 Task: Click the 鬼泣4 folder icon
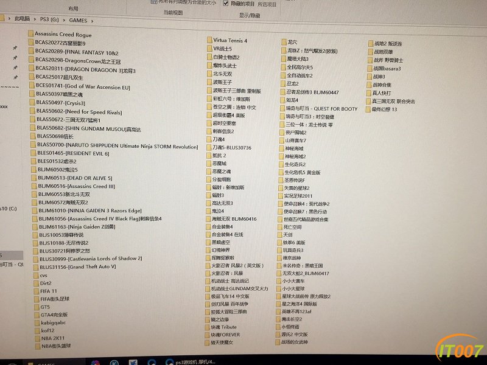coord(209,211)
